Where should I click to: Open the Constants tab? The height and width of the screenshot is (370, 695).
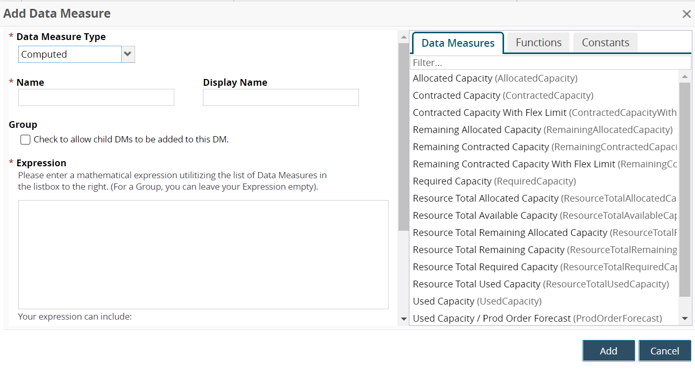(x=605, y=43)
